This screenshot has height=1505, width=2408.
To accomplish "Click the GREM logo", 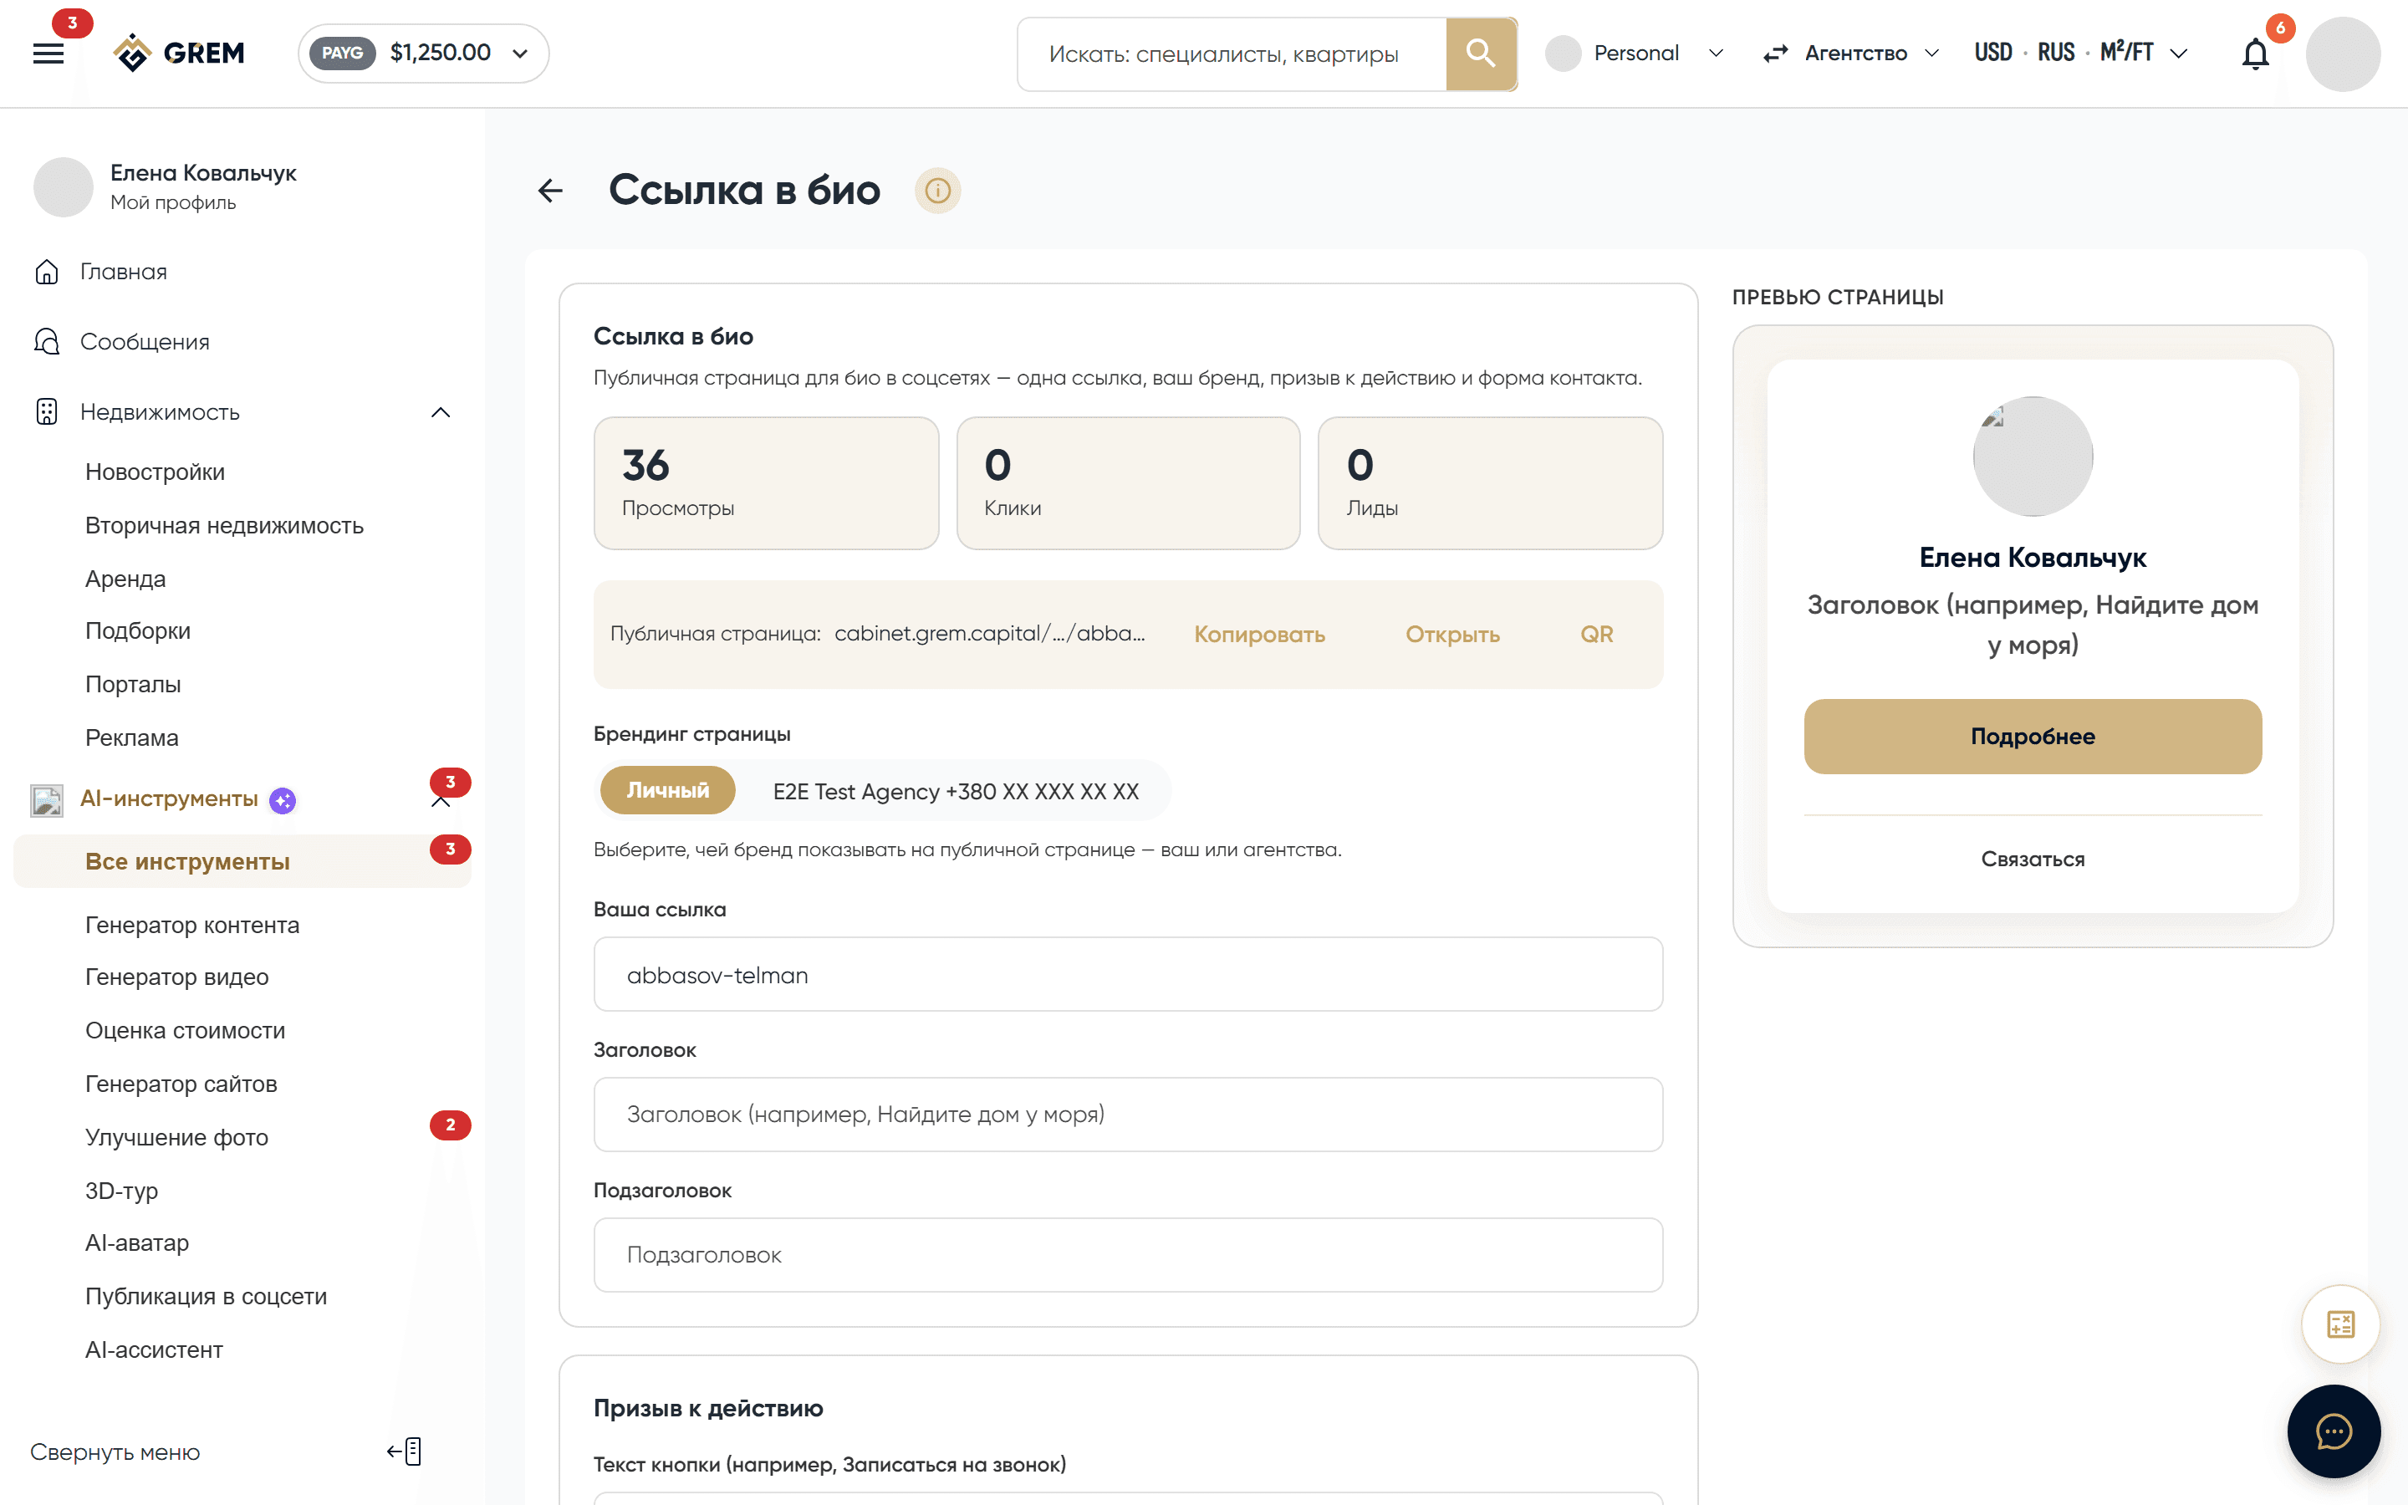I will pos(179,53).
